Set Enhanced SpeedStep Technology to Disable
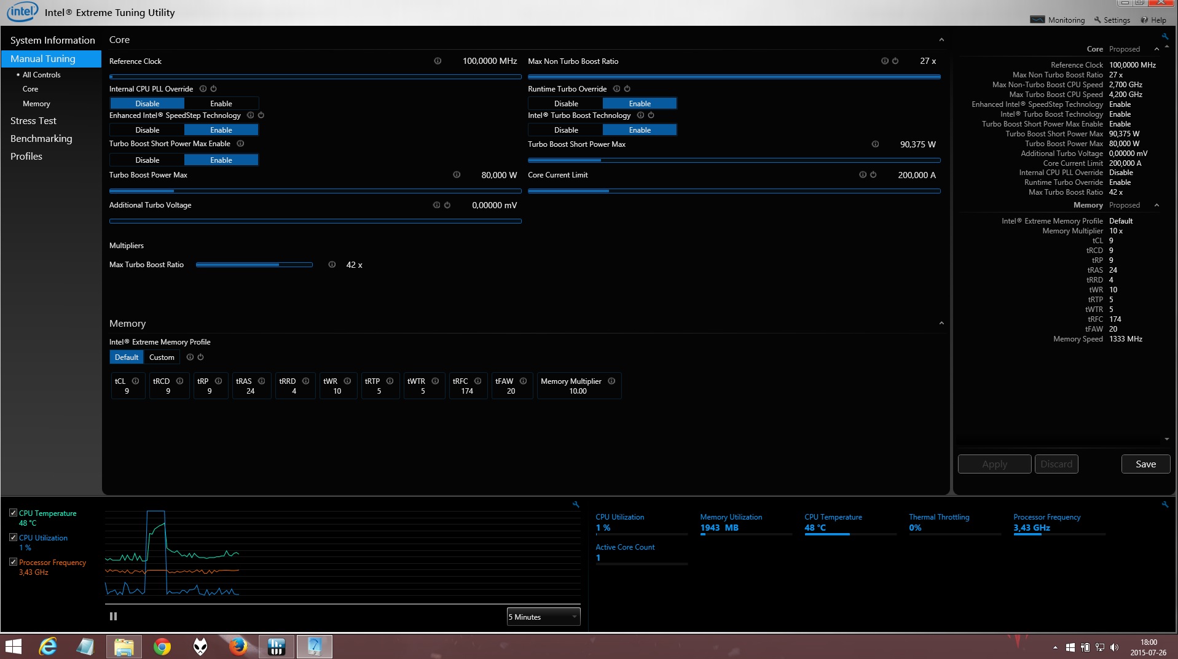The height and width of the screenshot is (659, 1178). [147, 130]
